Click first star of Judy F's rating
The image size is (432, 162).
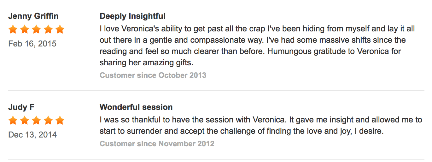(x=13, y=121)
